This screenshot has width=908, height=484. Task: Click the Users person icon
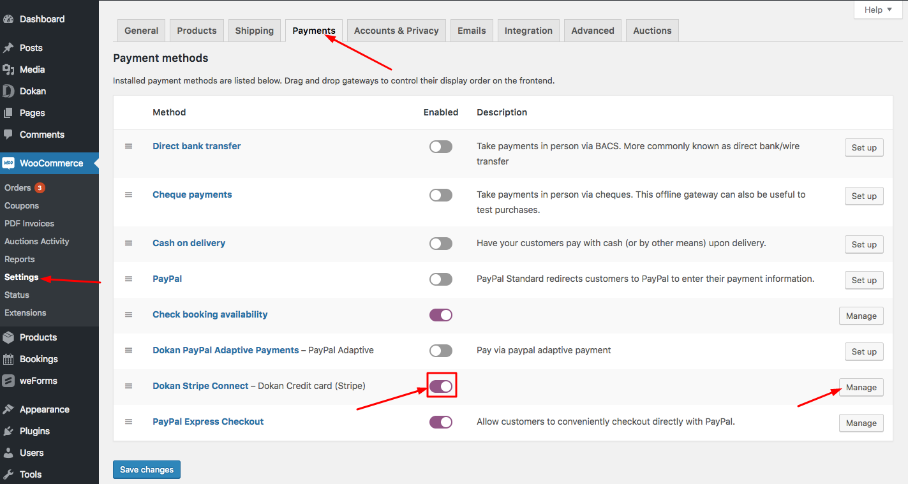(x=8, y=453)
